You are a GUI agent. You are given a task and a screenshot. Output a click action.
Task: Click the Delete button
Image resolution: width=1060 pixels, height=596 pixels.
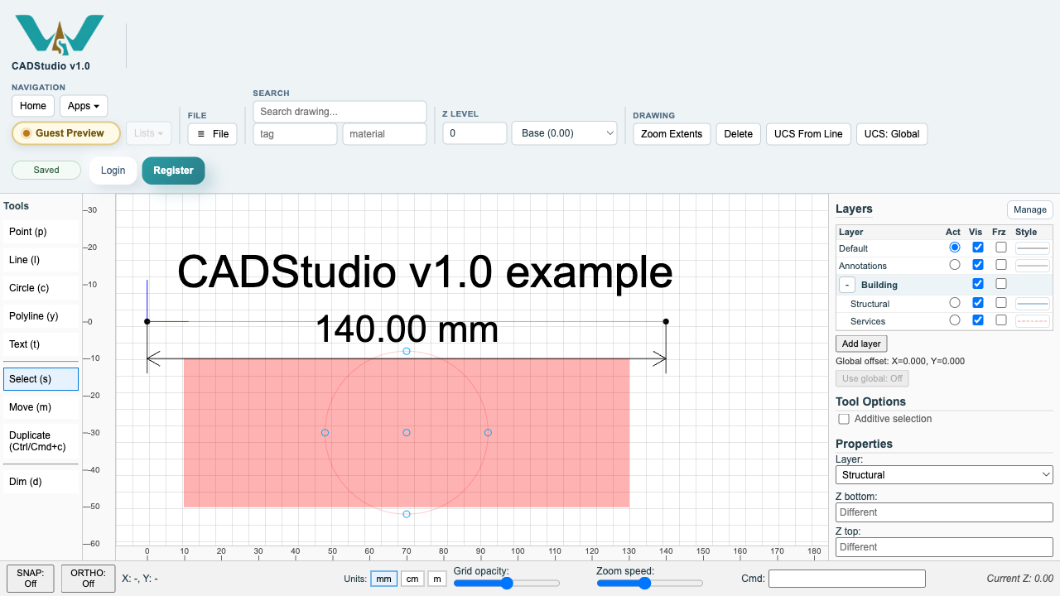coord(739,134)
